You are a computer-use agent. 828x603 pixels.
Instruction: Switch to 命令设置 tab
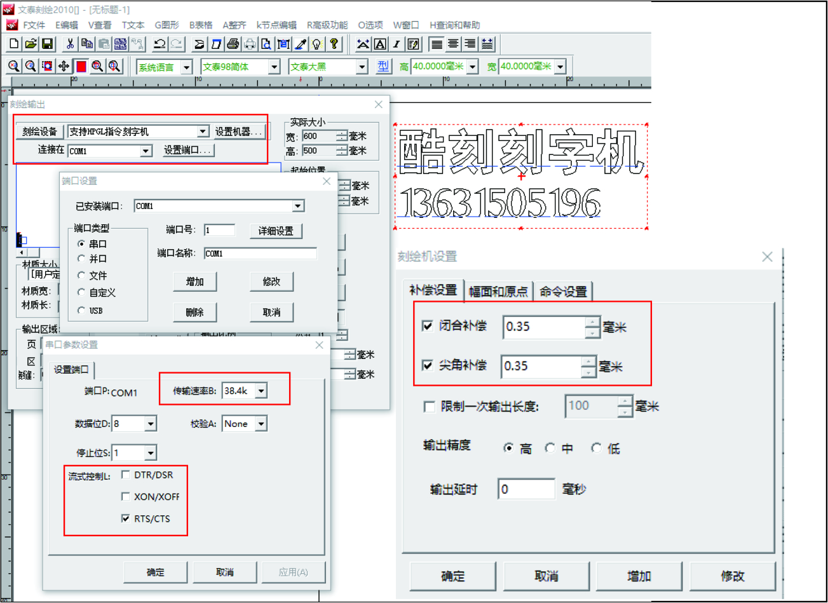(x=563, y=292)
